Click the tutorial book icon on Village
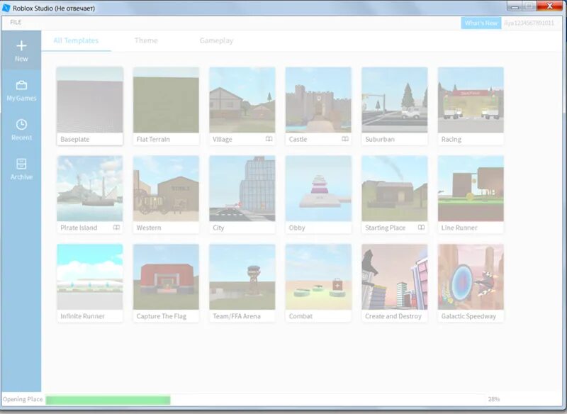 [269, 139]
